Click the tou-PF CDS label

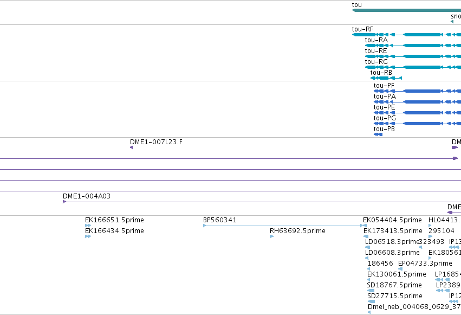pos(384,86)
